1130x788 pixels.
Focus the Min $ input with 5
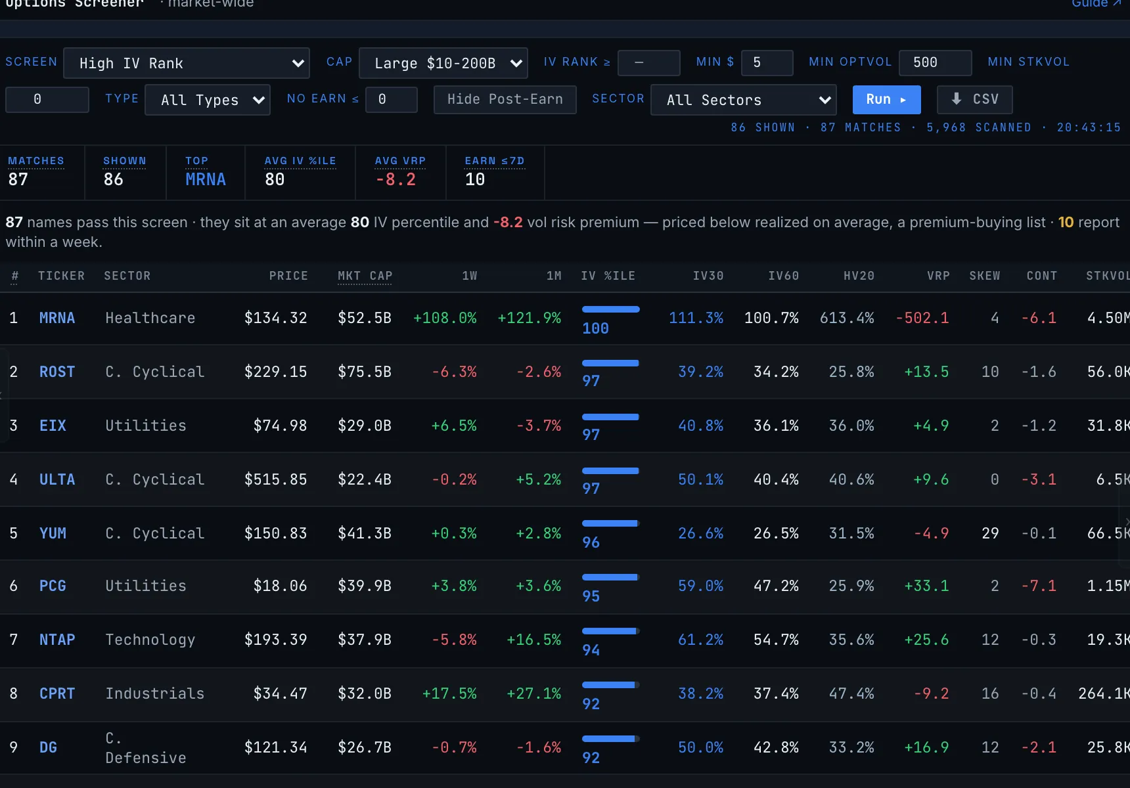click(x=767, y=63)
